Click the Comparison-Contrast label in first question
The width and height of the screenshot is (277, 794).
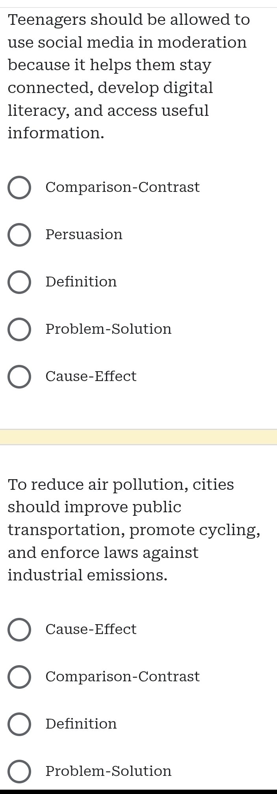[x=123, y=187]
